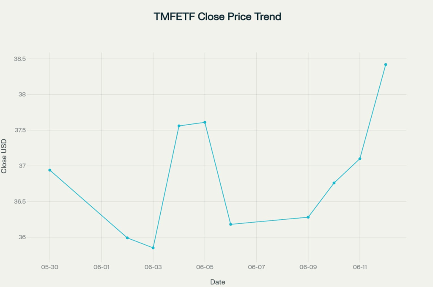
Task: Select the 06-07 x-axis tick label
Action: click(x=256, y=268)
